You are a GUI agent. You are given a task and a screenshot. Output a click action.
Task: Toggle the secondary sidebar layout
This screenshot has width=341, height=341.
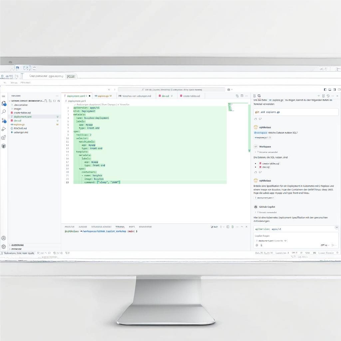(x=334, y=90)
